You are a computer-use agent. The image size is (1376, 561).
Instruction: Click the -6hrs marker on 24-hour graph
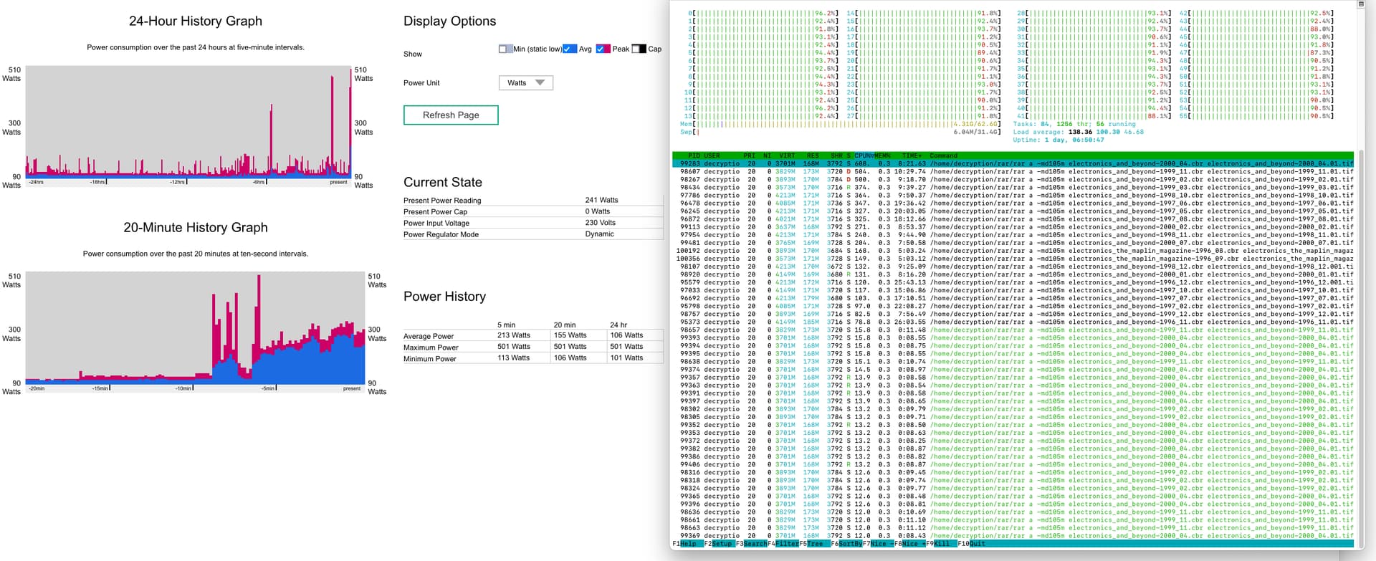(259, 182)
